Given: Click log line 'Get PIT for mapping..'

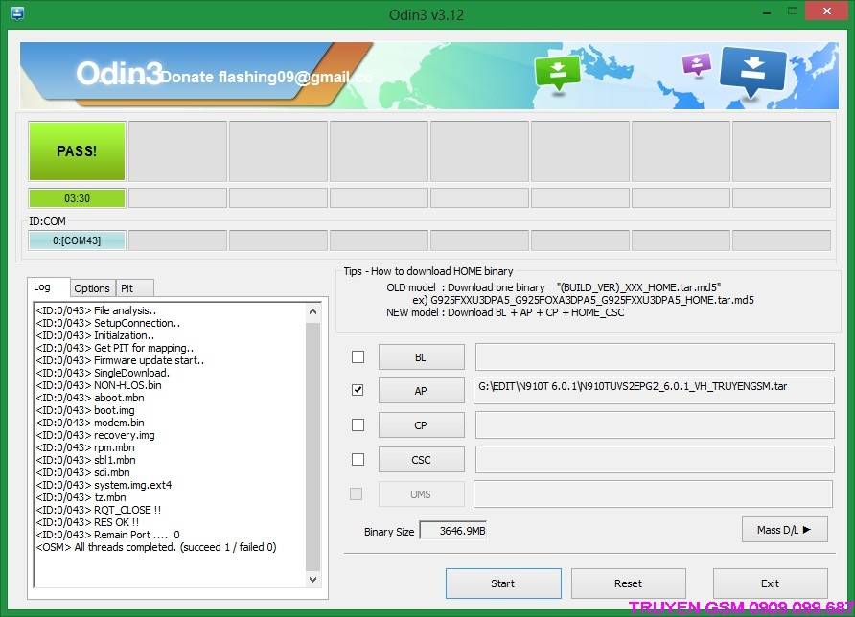Looking at the screenshot, I should tap(114, 348).
